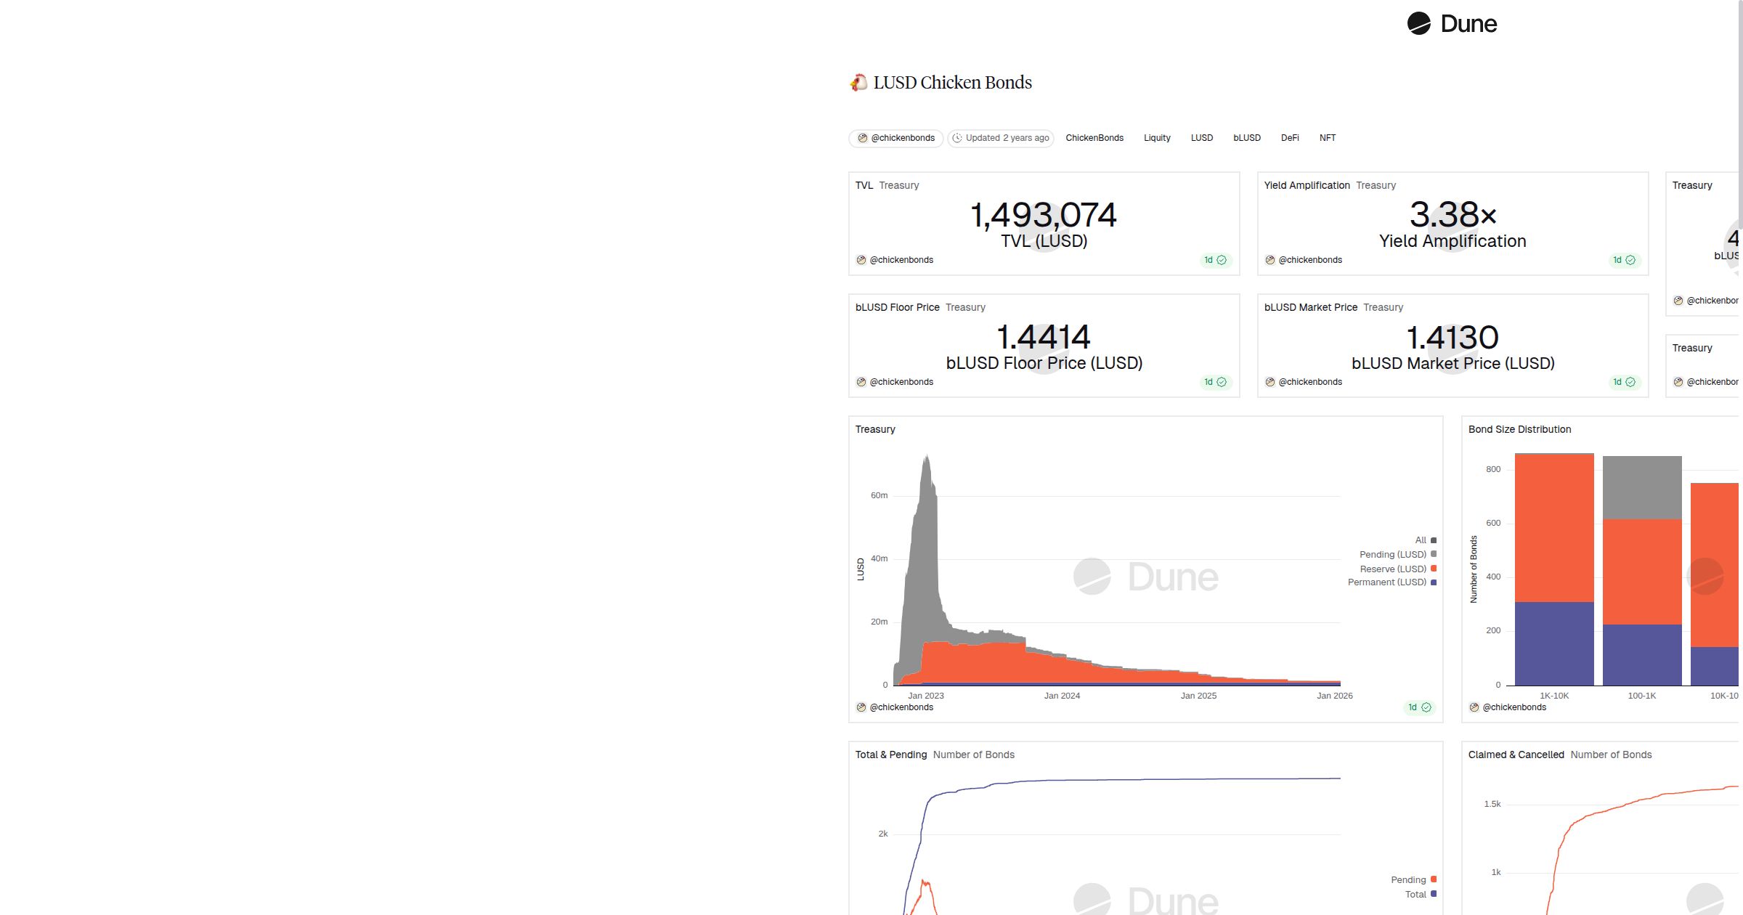Click the chicken emoji beside dashboard title
The image size is (1743, 915).
tap(858, 83)
